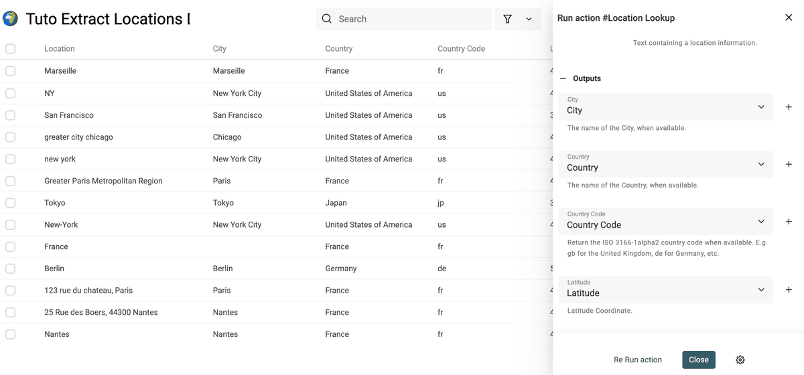Click the 'greater city chicago' cell
Viewport: 804px width, 375px height.
tap(78, 137)
